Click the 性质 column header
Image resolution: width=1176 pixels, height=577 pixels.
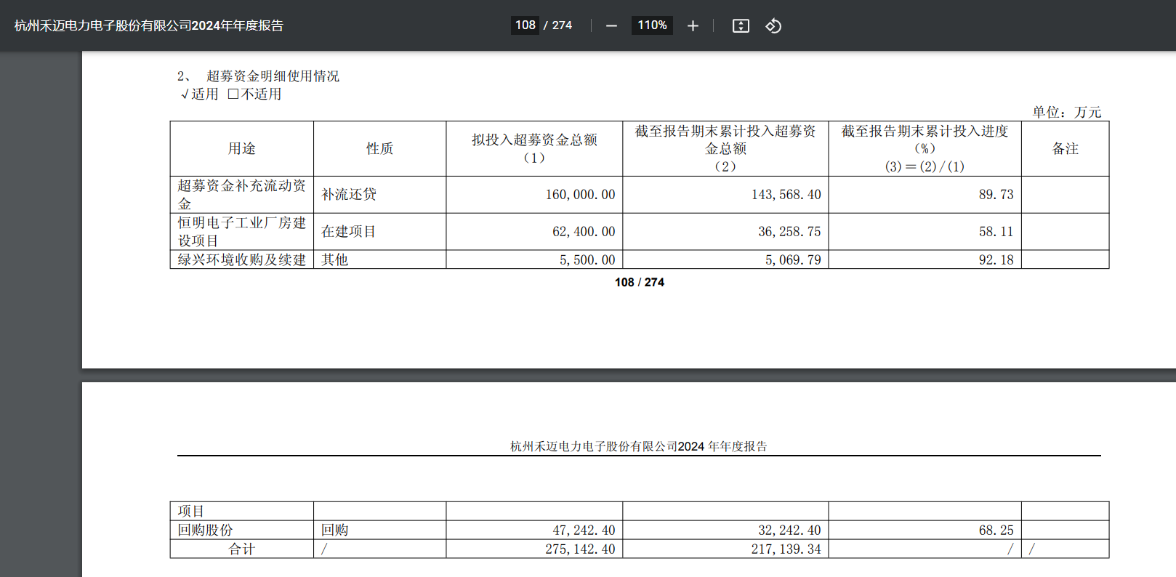[x=379, y=148]
